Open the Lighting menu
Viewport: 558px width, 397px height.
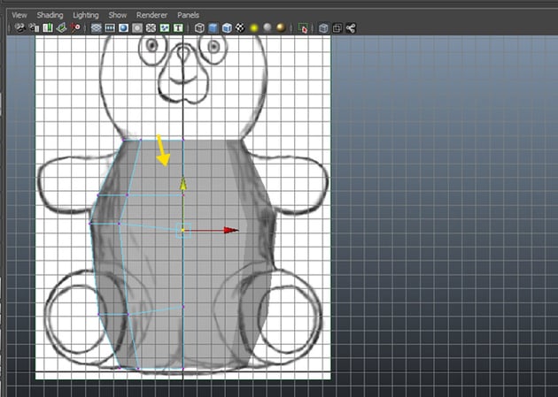coord(86,15)
